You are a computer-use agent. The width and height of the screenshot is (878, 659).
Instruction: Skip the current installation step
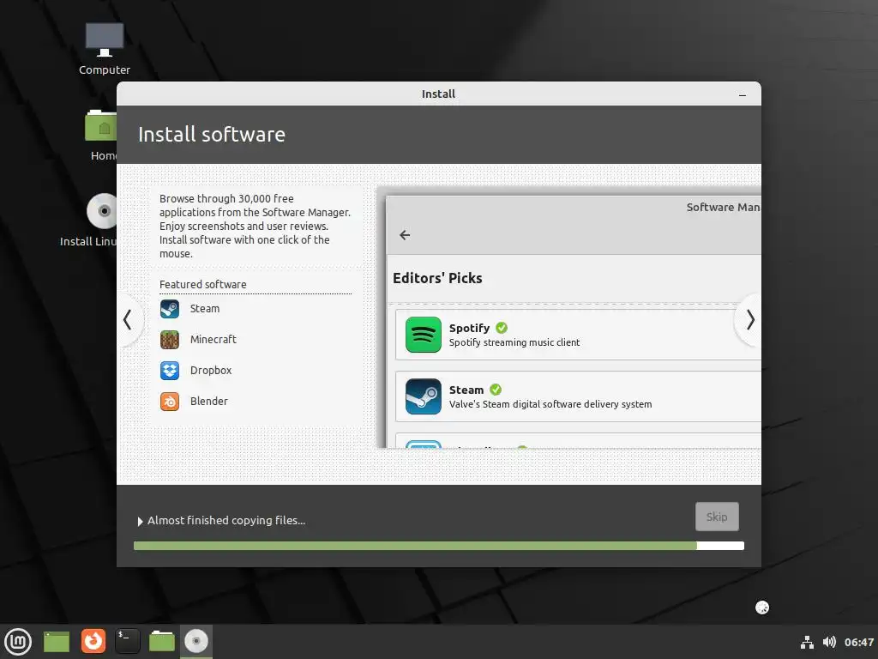click(717, 517)
